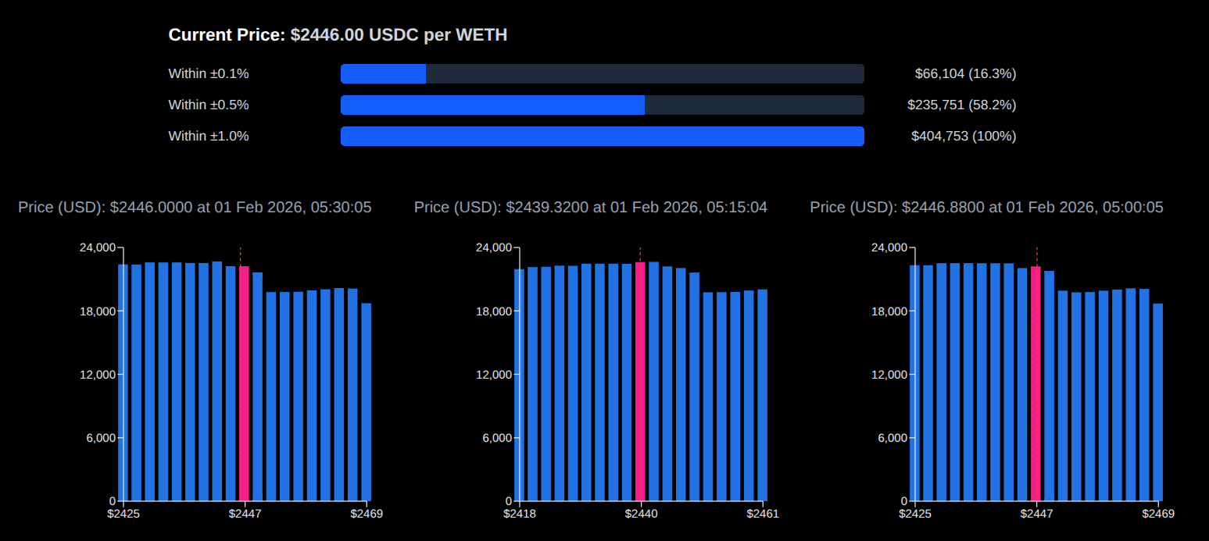This screenshot has height=541, width=1209.
Task: Select the pink current-price bar in the 05:30:05 chart
Action: coord(244,383)
